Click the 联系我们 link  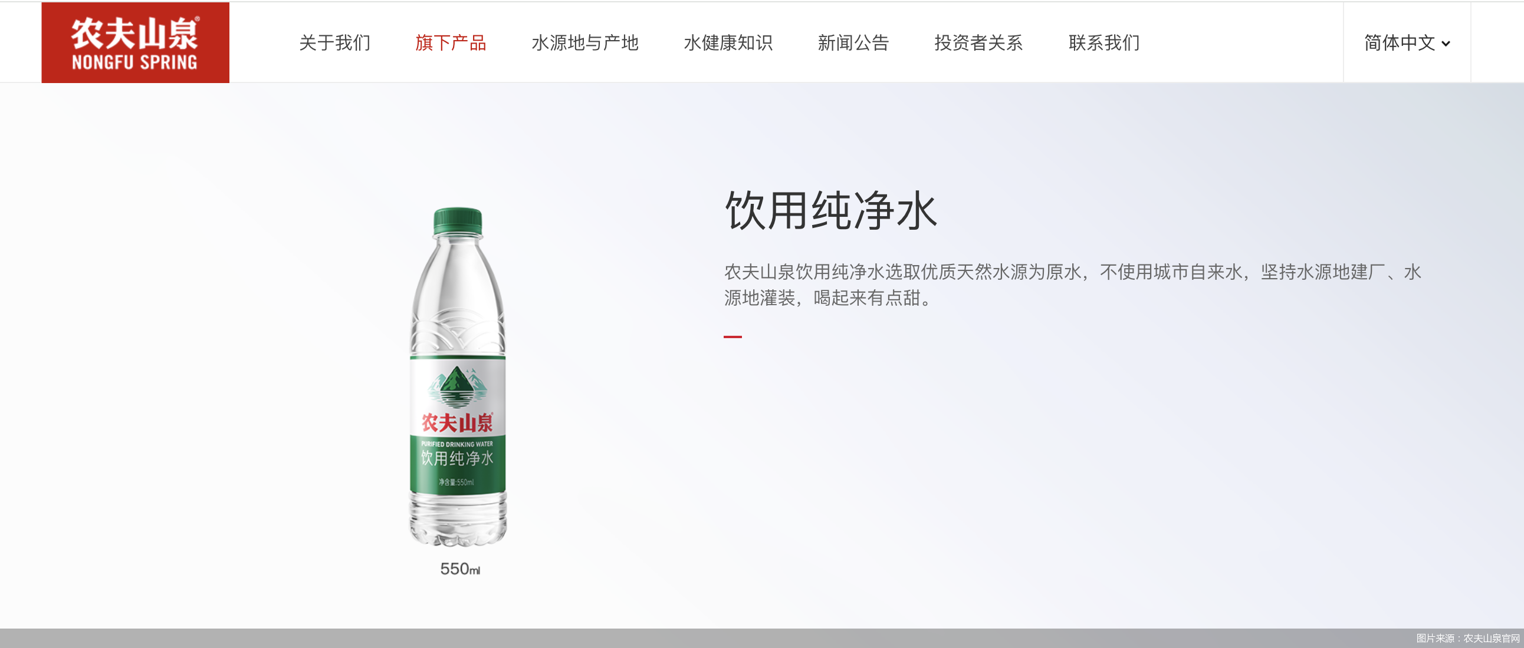[x=1104, y=42]
